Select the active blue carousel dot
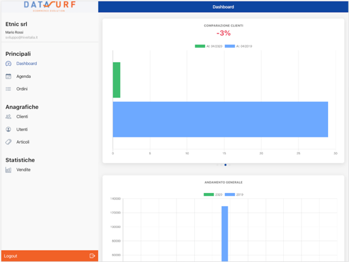The image size is (349, 262). point(225,165)
